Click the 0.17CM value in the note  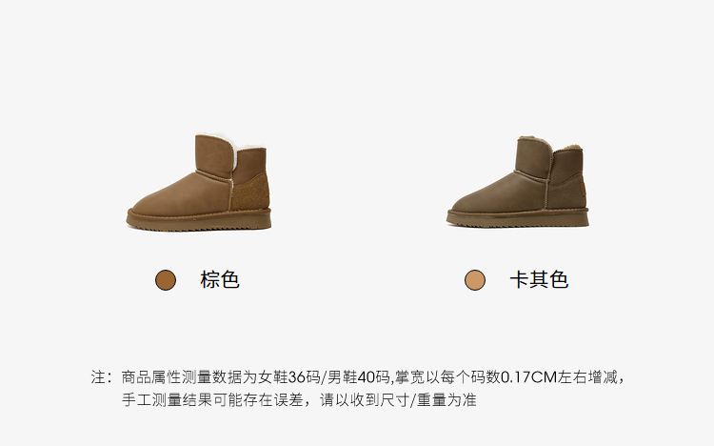point(529,377)
